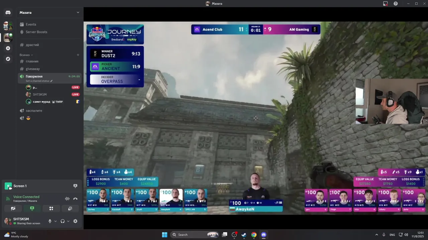
Task: Click the 9:39:55 call timer
Action: pyautogui.click(x=74, y=76)
